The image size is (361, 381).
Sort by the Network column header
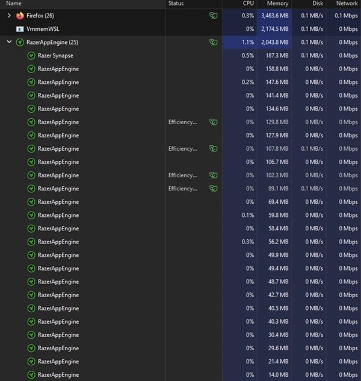pyautogui.click(x=347, y=4)
